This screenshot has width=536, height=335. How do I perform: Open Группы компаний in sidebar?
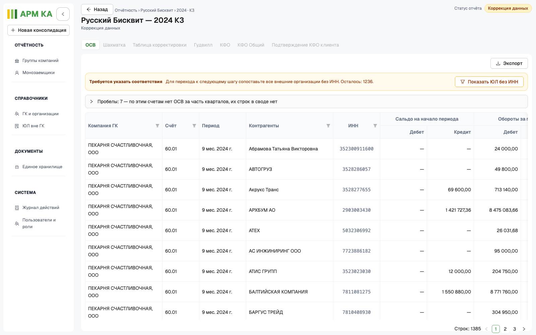pos(40,61)
